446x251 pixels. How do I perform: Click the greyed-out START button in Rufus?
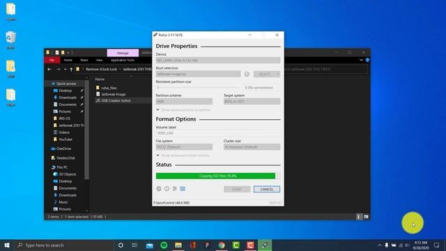[x=237, y=189]
